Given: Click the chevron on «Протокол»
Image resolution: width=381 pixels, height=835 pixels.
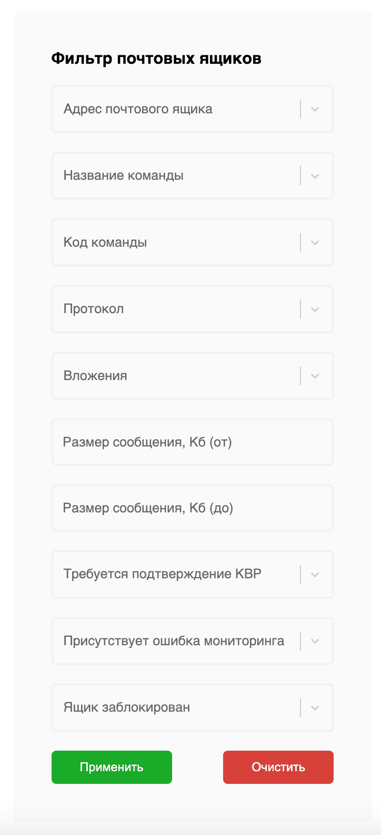Looking at the screenshot, I should 315,309.
